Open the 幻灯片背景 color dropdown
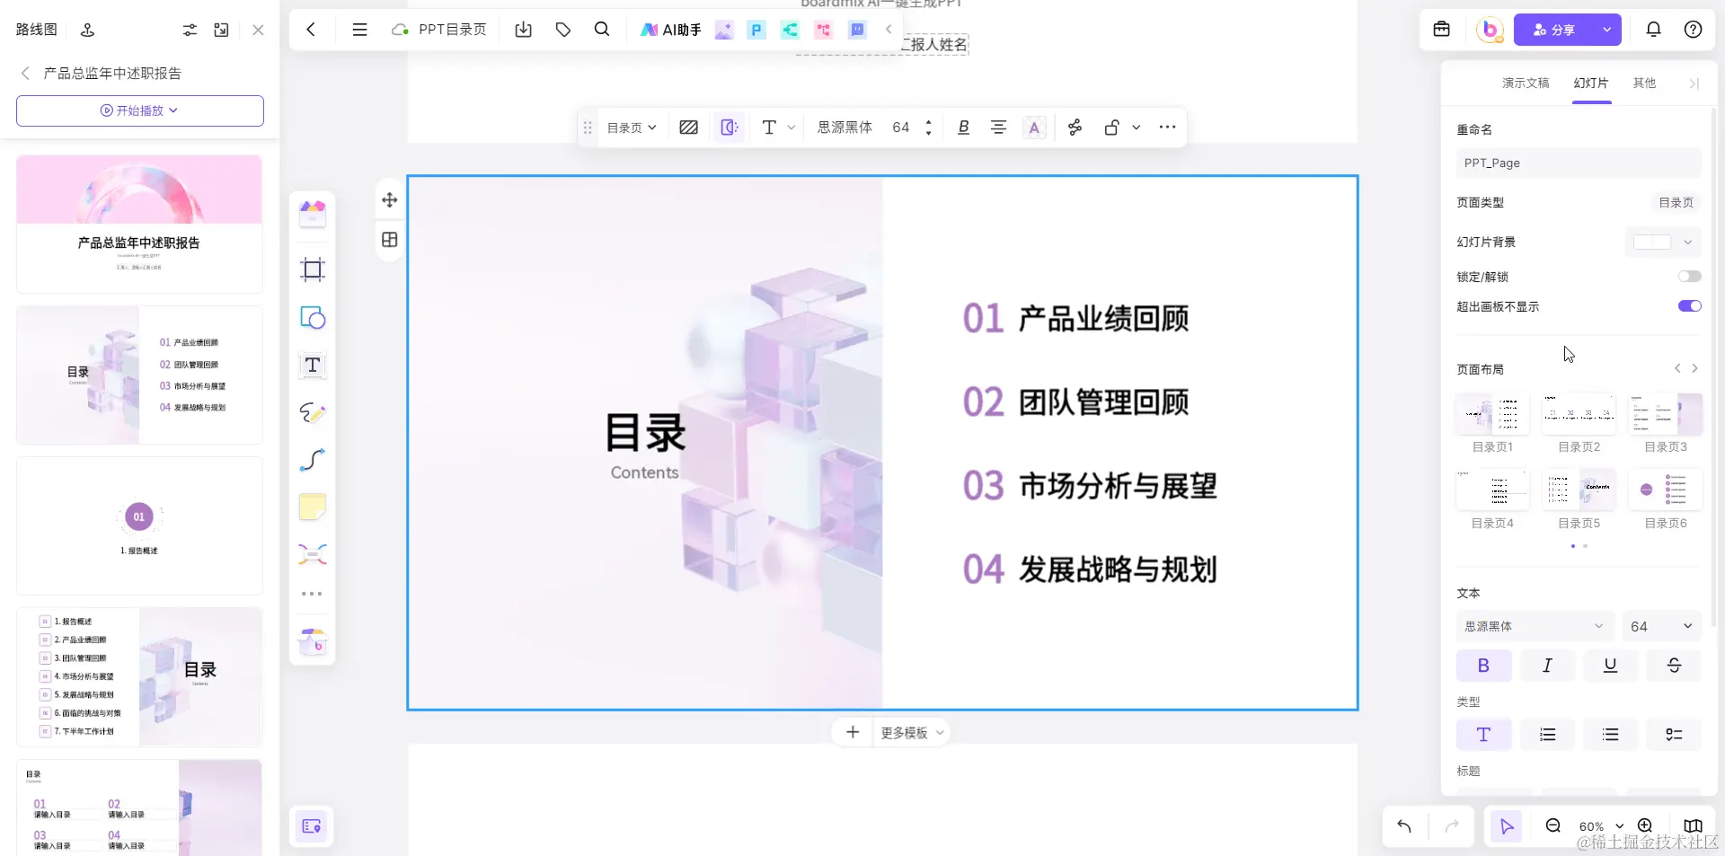The width and height of the screenshot is (1725, 856). click(x=1663, y=242)
